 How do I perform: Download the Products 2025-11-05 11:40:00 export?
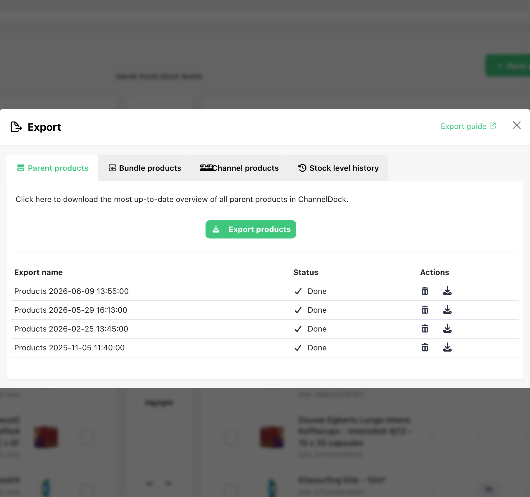(447, 347)
